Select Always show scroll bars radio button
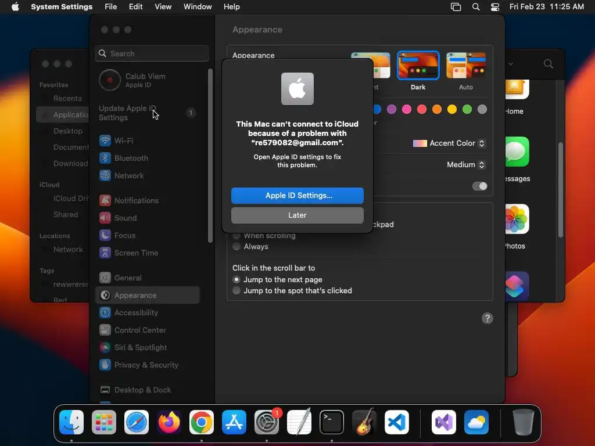 click(x=236, y=246)
